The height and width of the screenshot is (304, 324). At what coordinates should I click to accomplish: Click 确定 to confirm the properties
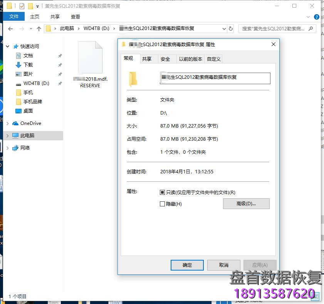click(187, 265)
